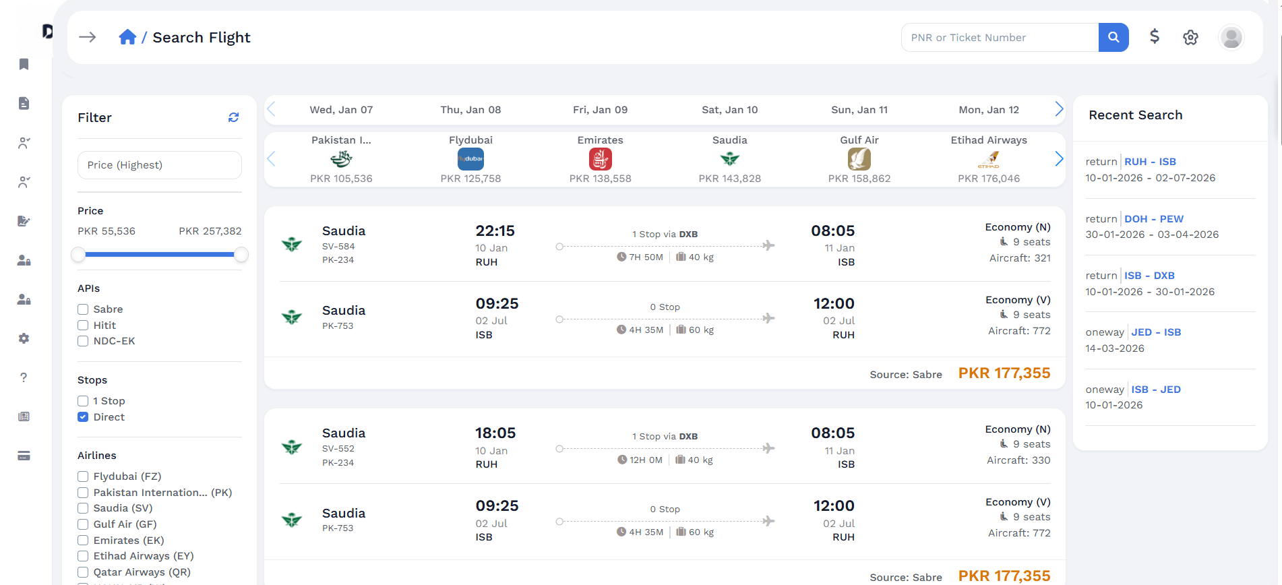
Task: Open recent search DOH - PEW
Action: click(1154, 219)
